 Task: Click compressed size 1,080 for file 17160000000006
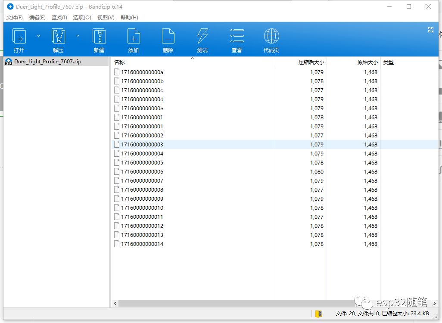coord(317,171)
